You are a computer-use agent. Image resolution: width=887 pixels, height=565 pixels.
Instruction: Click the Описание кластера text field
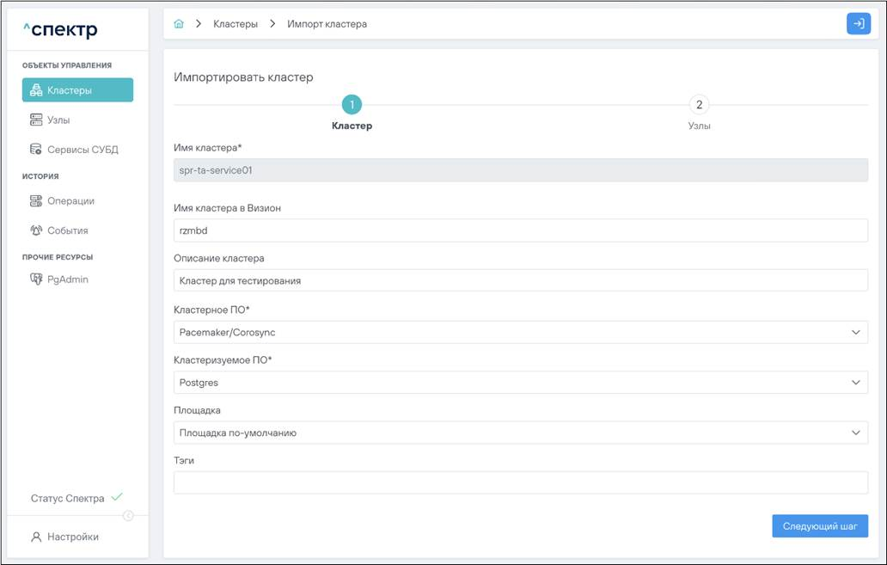pyautogui.click(x=520, y=280)
